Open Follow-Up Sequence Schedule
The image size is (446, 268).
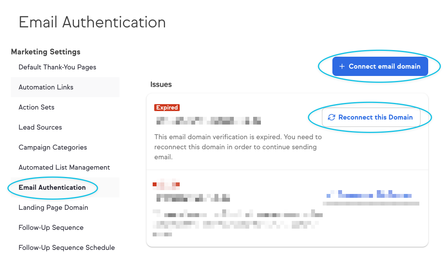tap(66, 248)
